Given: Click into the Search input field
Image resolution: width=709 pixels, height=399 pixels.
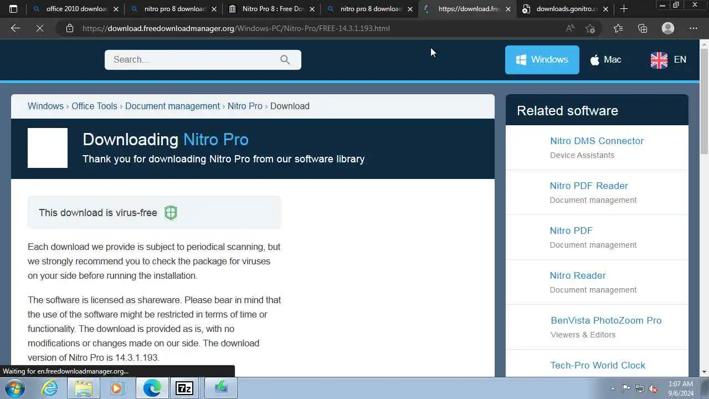Looking at the screenshot, I should (x=203, y=60).
